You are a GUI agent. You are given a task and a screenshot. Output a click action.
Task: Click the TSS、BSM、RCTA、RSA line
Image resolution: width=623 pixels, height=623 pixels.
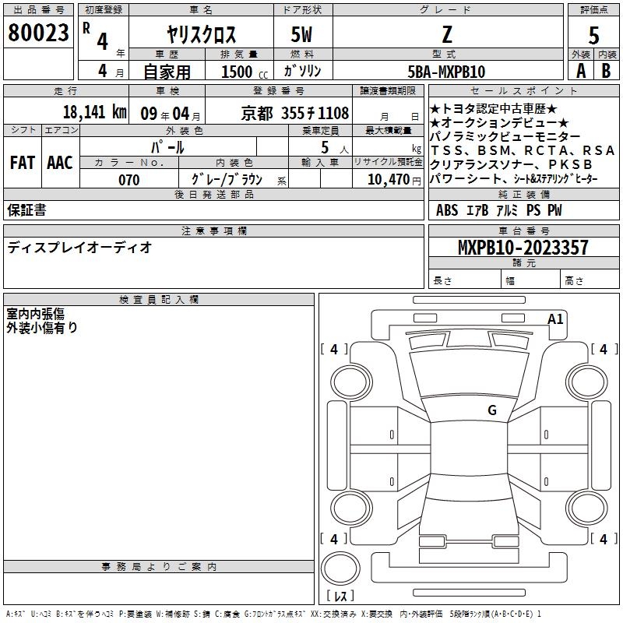click(x=523, y=150)
